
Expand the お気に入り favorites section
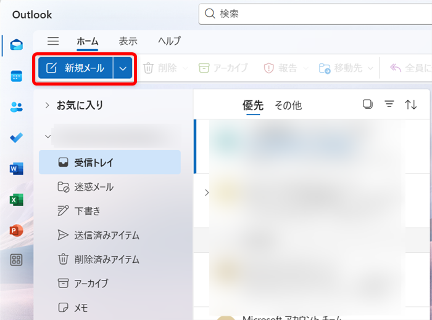click(x=47, y=105)
